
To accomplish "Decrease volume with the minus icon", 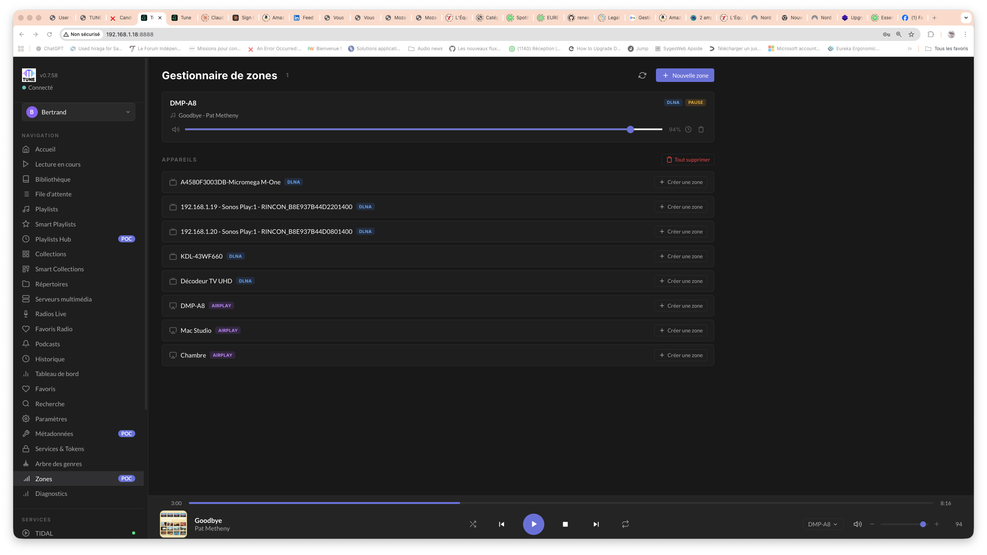I will tap(872, 524).
